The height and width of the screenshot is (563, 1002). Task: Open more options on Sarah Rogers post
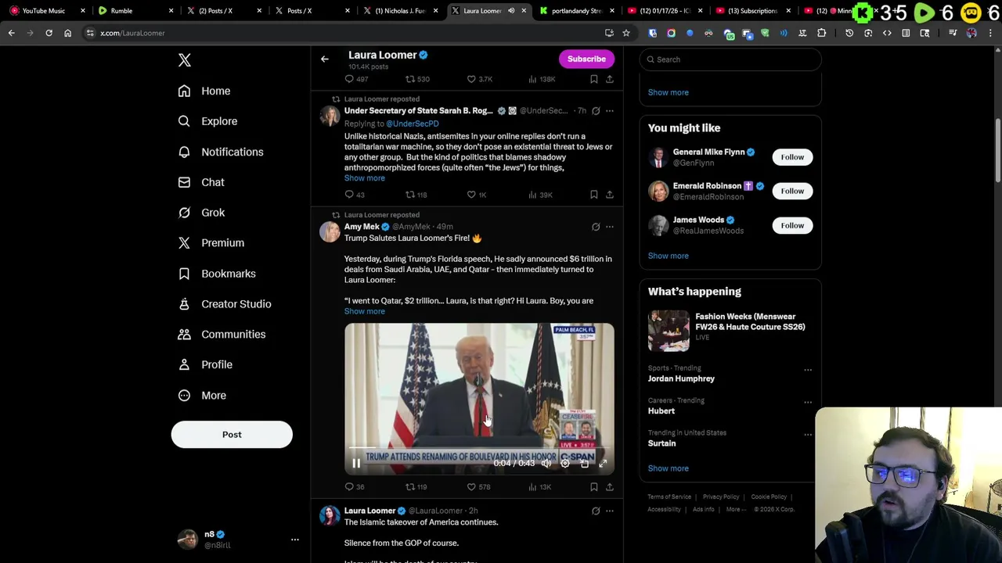(610, 111)
